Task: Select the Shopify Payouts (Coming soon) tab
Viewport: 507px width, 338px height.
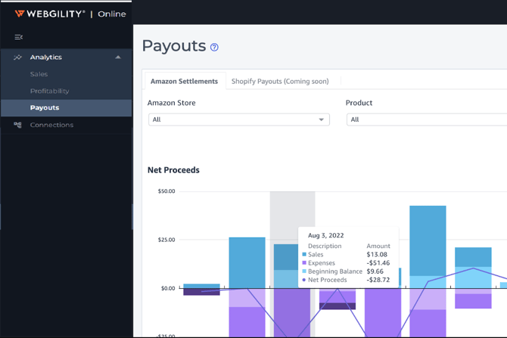Action: 280,81
